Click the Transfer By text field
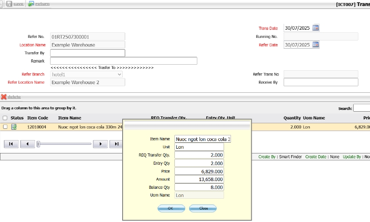Image resolution: width=370 pixels, height=222 pixels. click(88, 53)
